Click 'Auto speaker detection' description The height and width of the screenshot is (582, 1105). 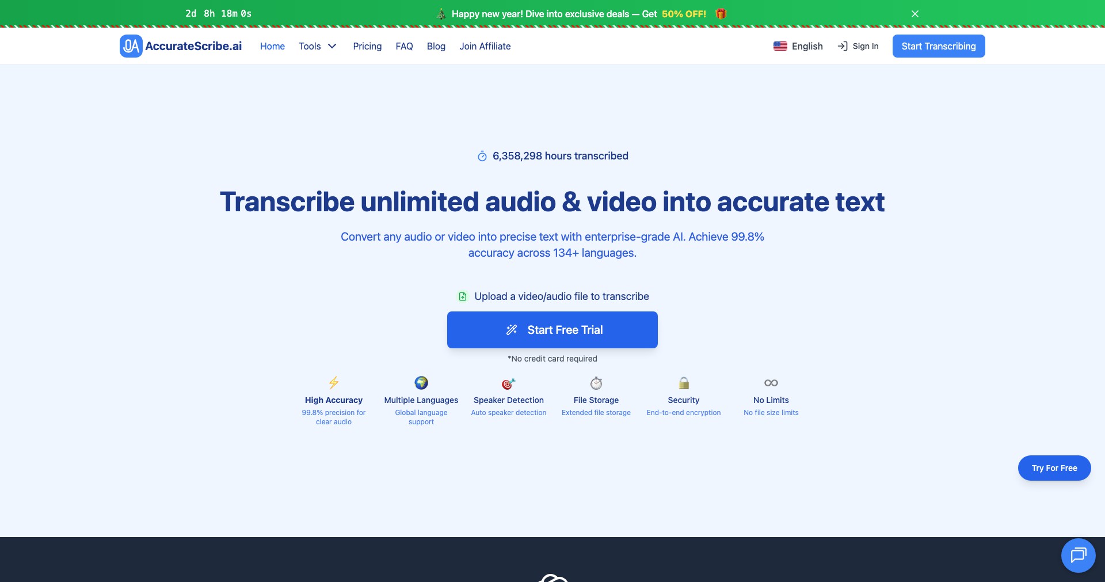pos(509,413)
